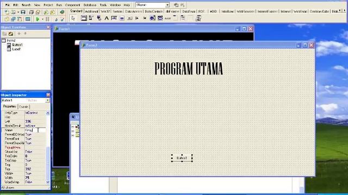
Task: Open the dropdown arrow beside Open icon
Action: coord(18,12)
